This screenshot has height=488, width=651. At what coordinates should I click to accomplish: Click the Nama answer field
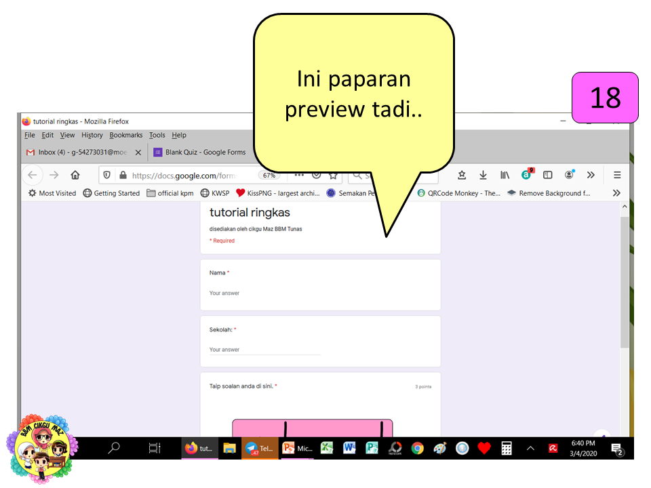click(x=265, y=293)
